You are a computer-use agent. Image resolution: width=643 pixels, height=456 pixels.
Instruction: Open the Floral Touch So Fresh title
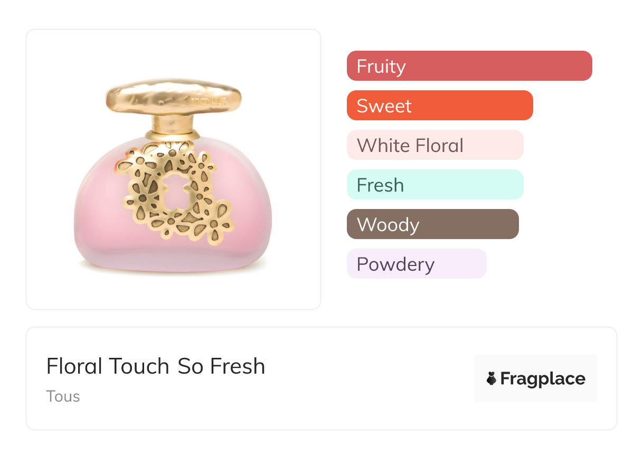[156, 366]
